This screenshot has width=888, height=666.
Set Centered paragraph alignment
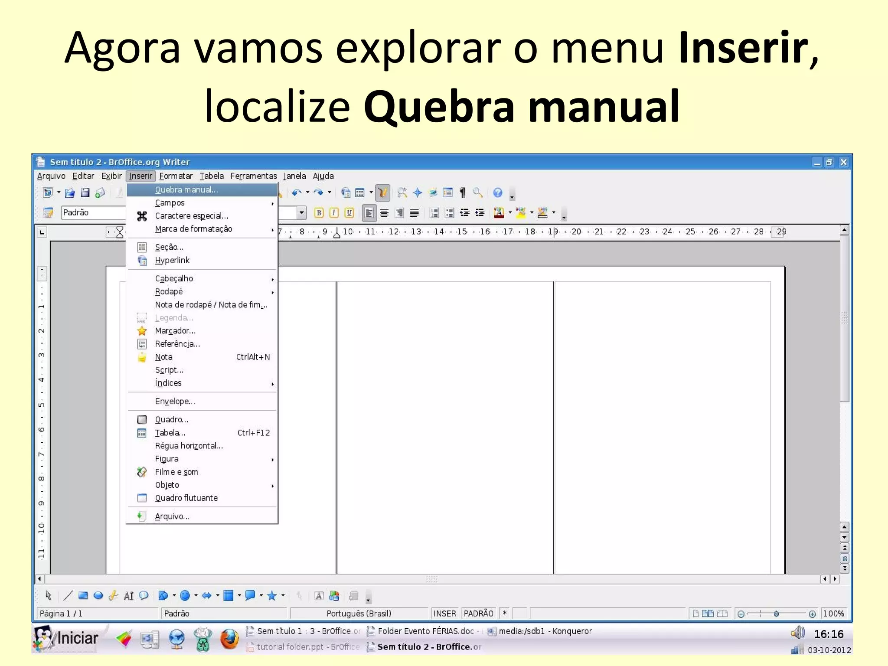(x=384, y=212)
